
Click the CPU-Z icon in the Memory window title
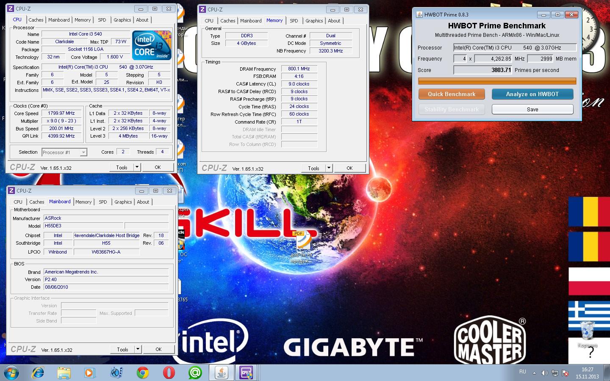202,9
